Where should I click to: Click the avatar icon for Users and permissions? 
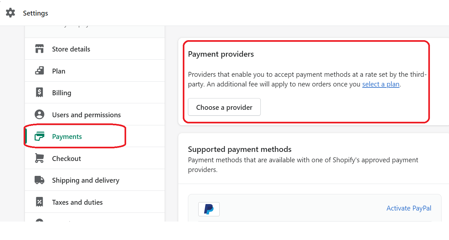click(39, 114)
